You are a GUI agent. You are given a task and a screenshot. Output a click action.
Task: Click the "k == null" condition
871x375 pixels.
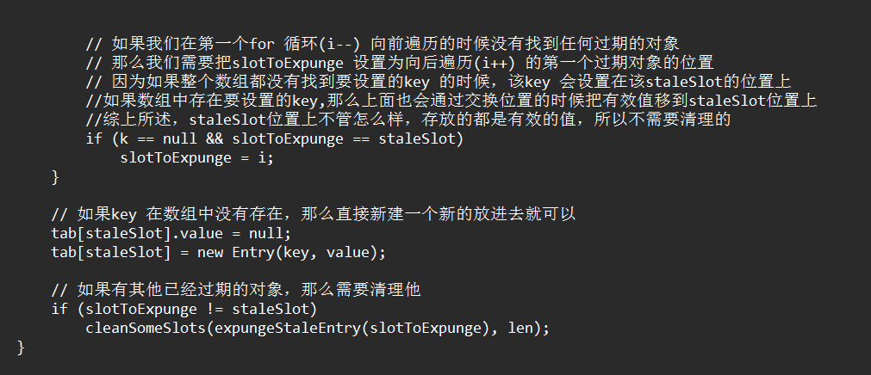tap(152, 138)
